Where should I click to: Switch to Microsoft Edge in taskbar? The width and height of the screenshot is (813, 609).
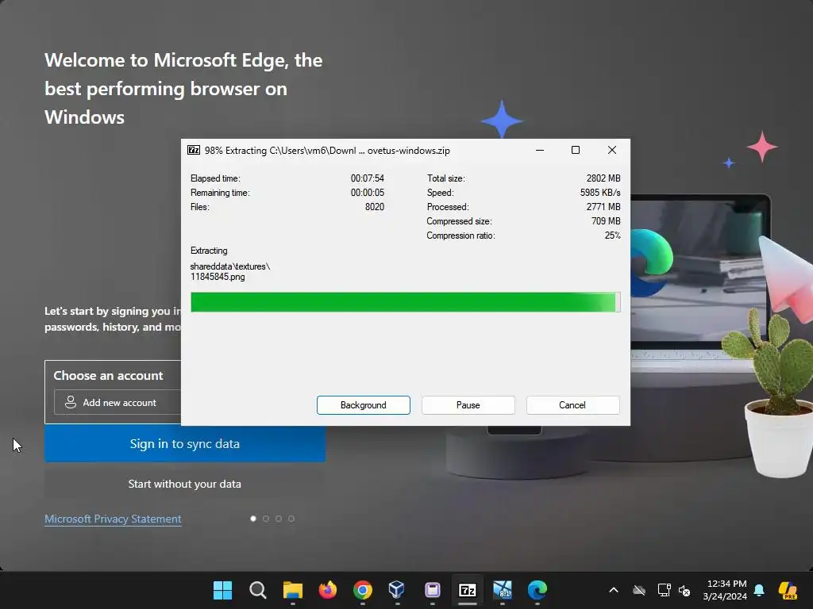coord(538,590)
